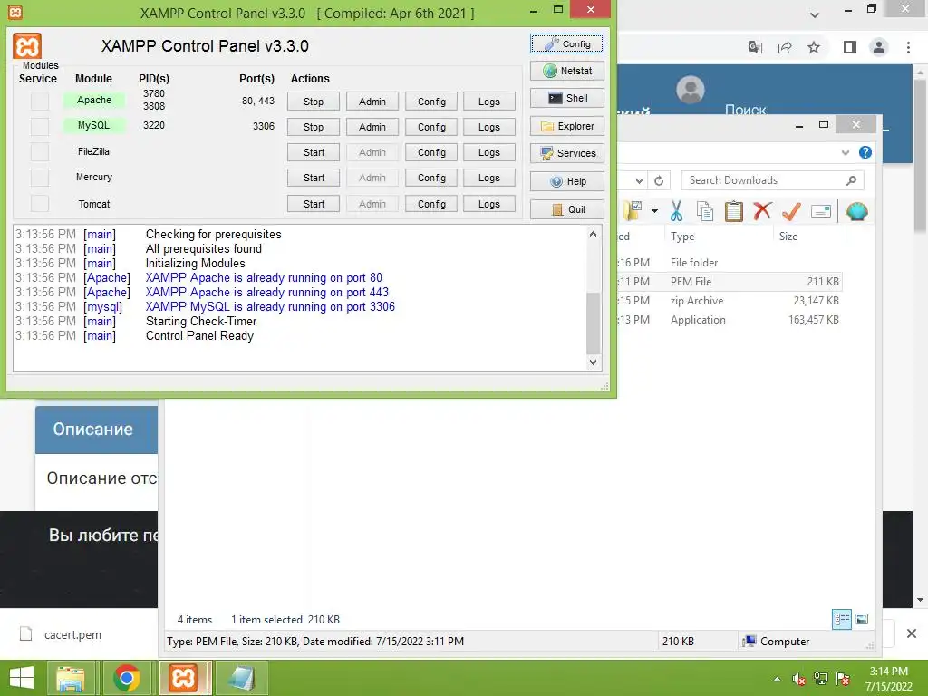Toggle Tomcat service checkbox
Image resolution: width=928 pixels, height=696 pixels.
click(x=40, y=204)
